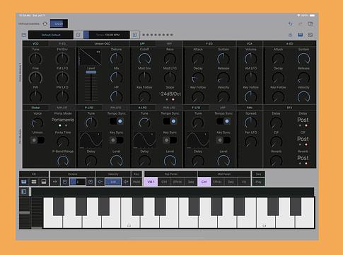Click the Octave left-right arrows icon
The image size is (343, 255).
pos(55,182)
